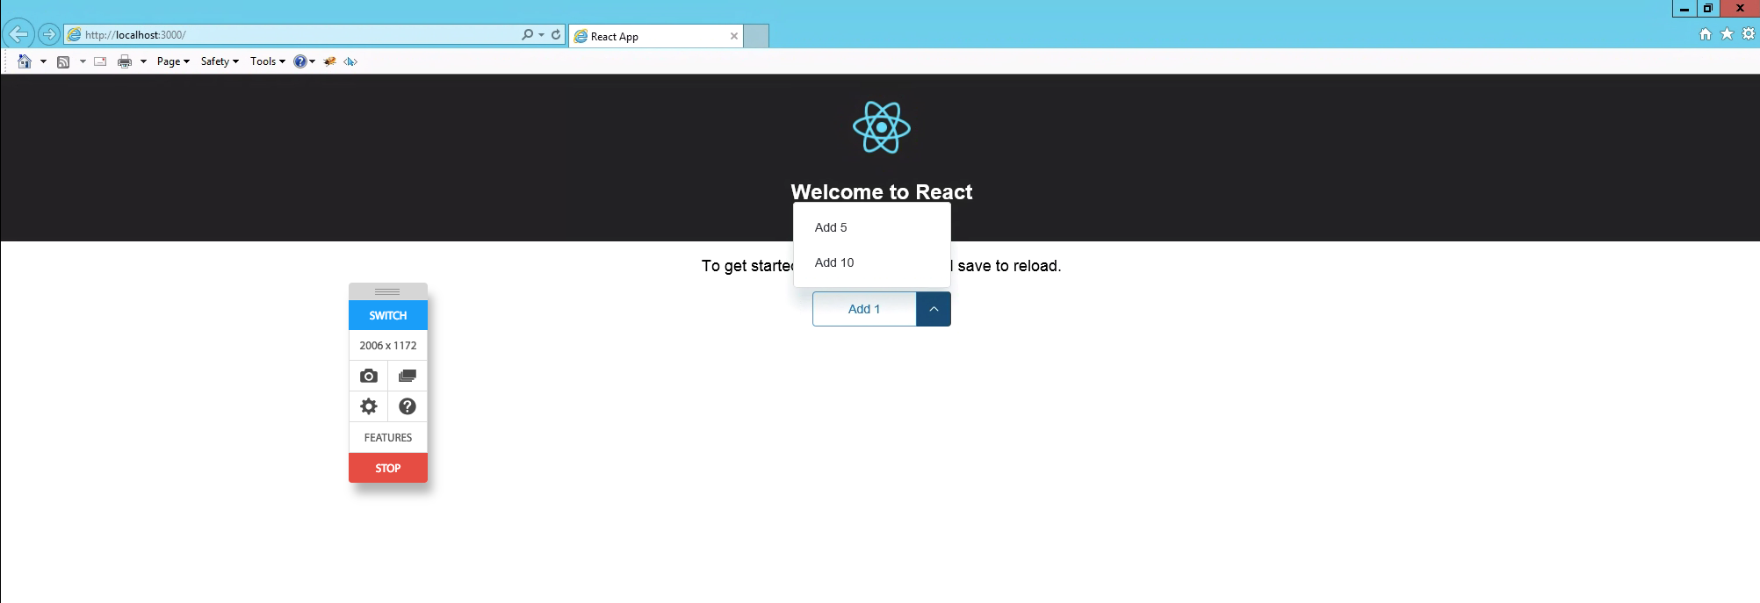The height and width of the screenshot is (603, 1760).
Task: Expand the feeds dropdown arrow
Action: pyautogui.click(x=83, y=61)
